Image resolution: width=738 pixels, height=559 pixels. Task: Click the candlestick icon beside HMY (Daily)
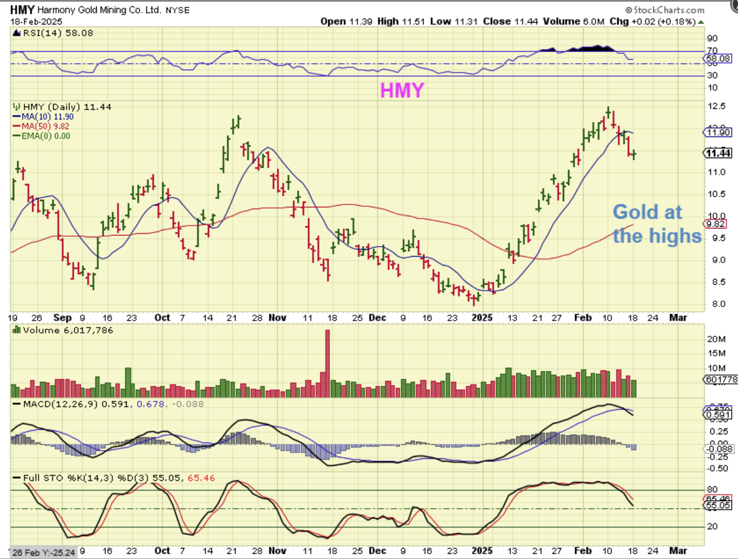(17, 107)
